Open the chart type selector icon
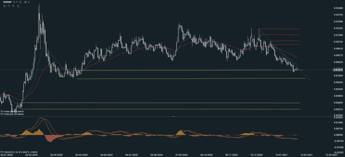The width and height of the screenshot is (345, 157). [x=4, y=6]
